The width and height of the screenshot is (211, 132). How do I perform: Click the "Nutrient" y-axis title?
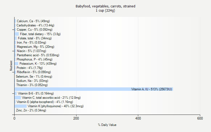coord(11,65)
